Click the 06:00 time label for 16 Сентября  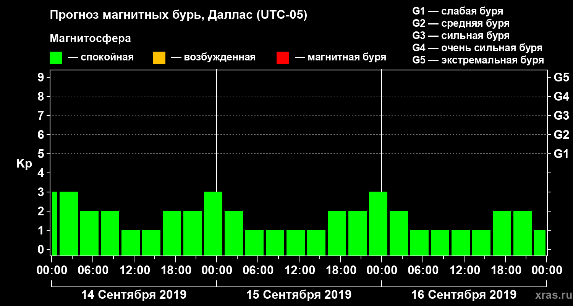tap(423, 270)
